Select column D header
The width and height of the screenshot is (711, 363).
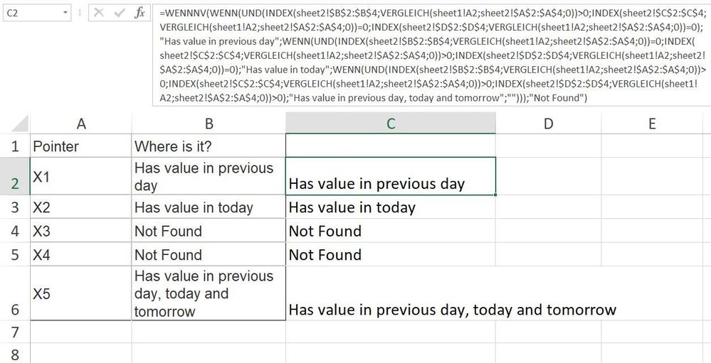(x=548, y=124)
